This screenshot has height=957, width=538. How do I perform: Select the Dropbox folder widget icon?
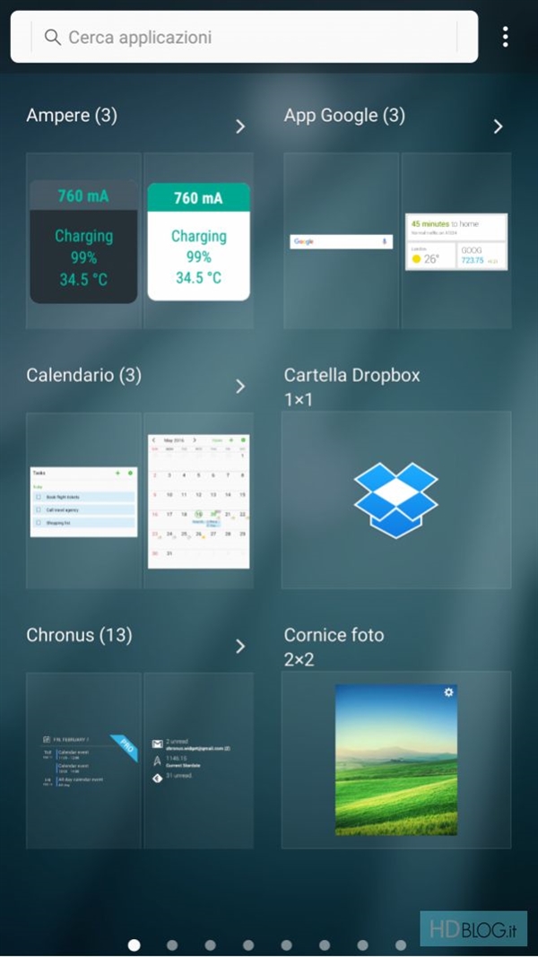(395, 500)
